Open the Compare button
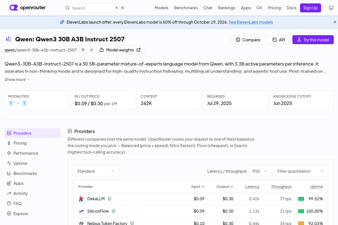Screen dimensions: 338x225 [248, 40]
